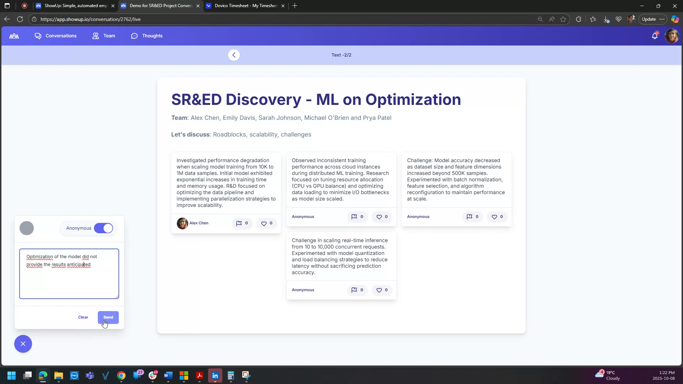Open Copilot from the browser toolbar
The width and height of the screenshot is (683, 384).
pyautogui.click(x=675, y=19)
